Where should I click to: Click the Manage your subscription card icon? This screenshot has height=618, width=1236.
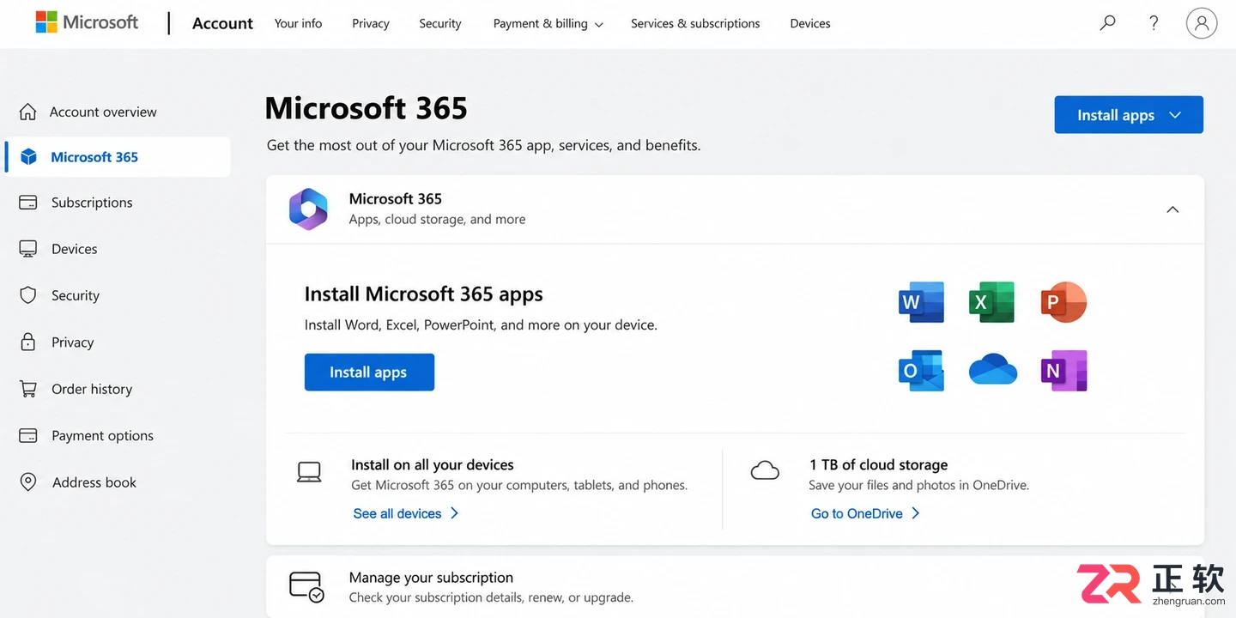point(306,587)
